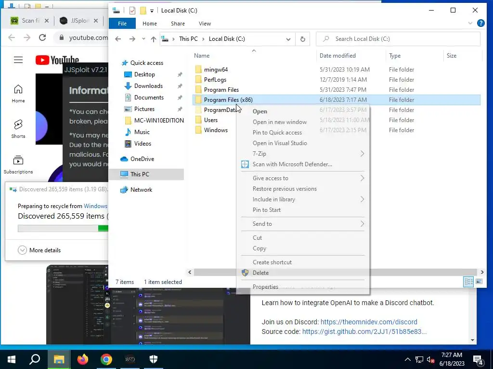Customize Quick Access Toolbar dropdown
This screenshot has width=493, height=369.
(152, 11)
